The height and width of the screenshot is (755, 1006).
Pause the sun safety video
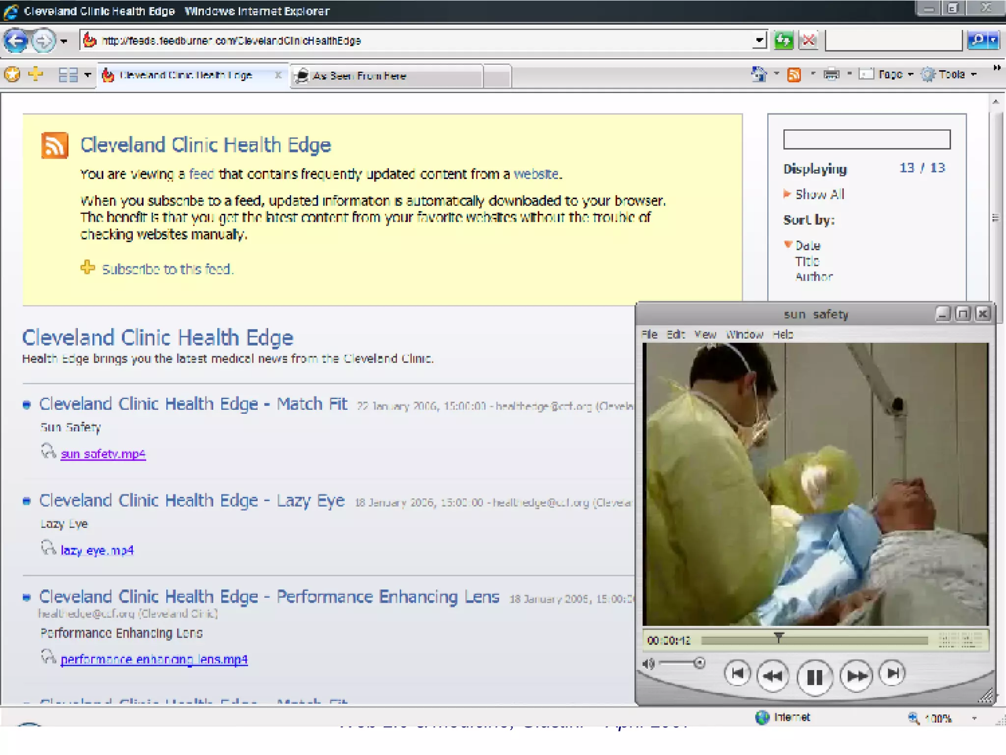pos(814,677)
